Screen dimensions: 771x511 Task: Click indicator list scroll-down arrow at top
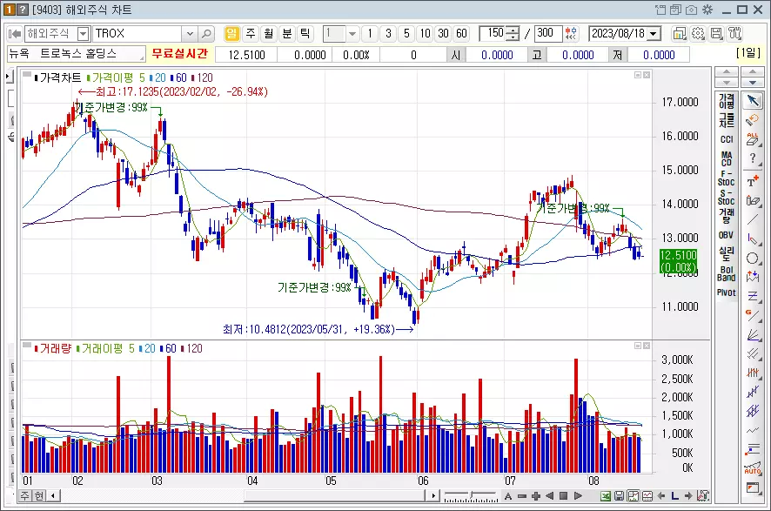[727, 82]
